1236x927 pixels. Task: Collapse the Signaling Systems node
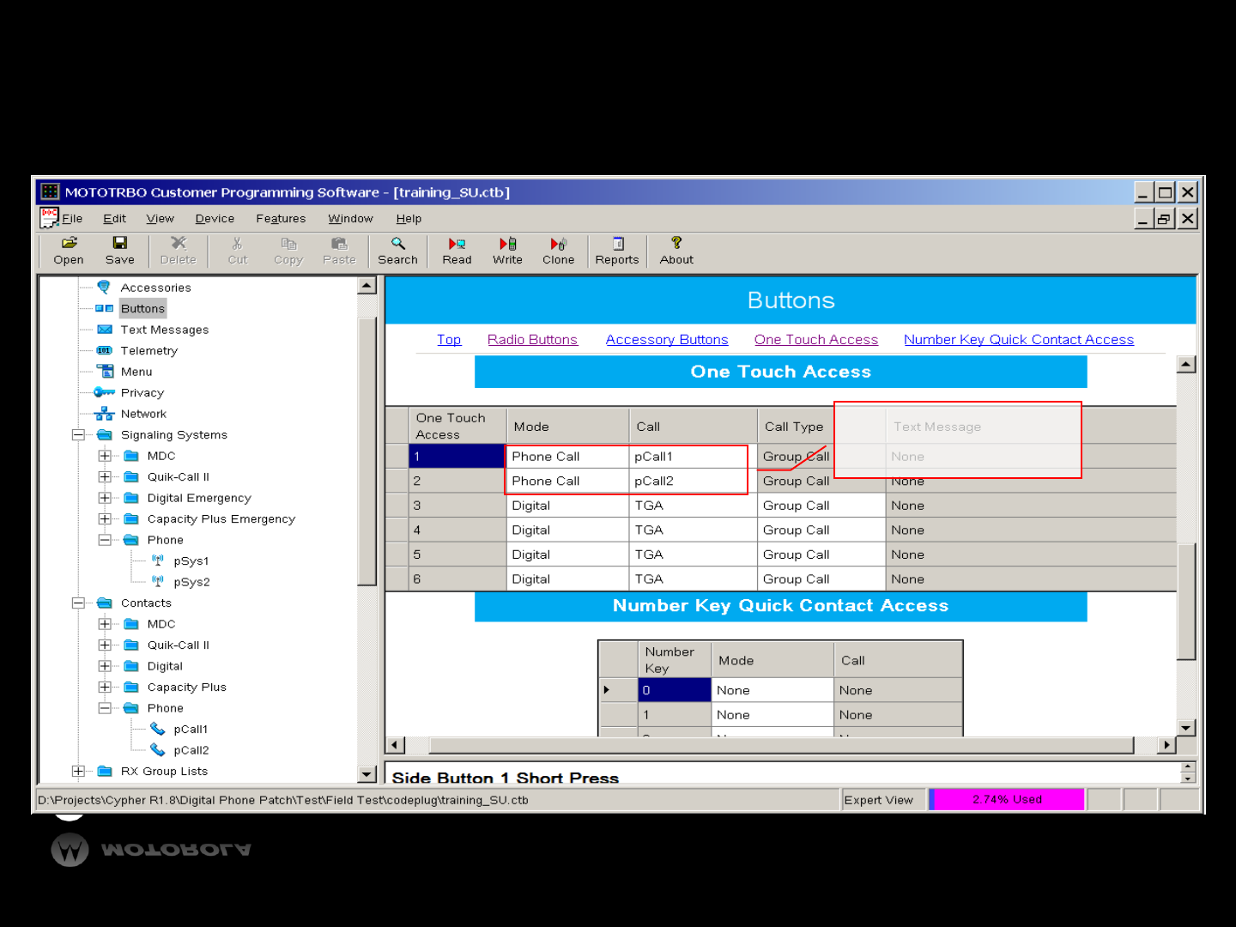click(x=78, y=434)
